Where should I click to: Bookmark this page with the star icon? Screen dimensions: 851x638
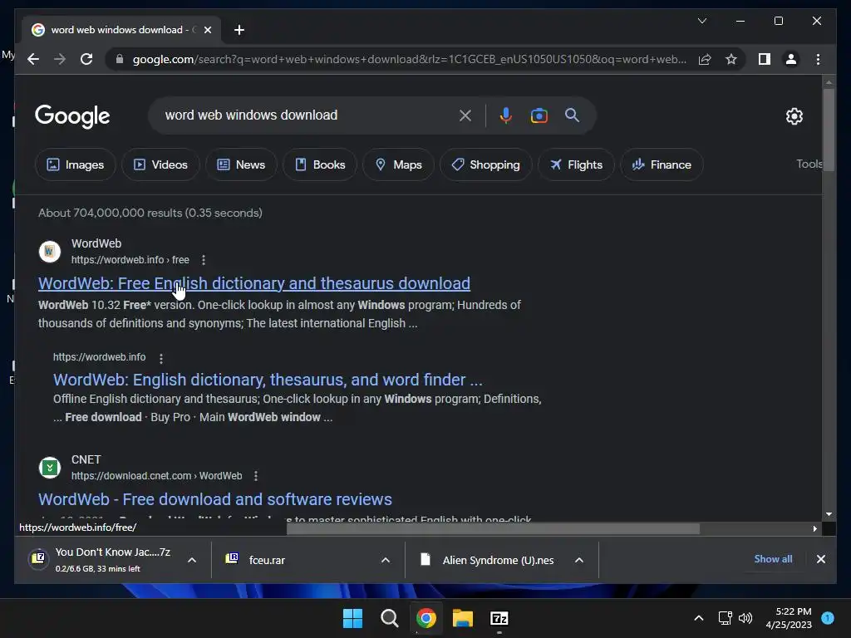coord(731,59)
